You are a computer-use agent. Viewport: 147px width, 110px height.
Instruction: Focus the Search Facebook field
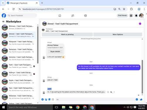pos(22,16)
